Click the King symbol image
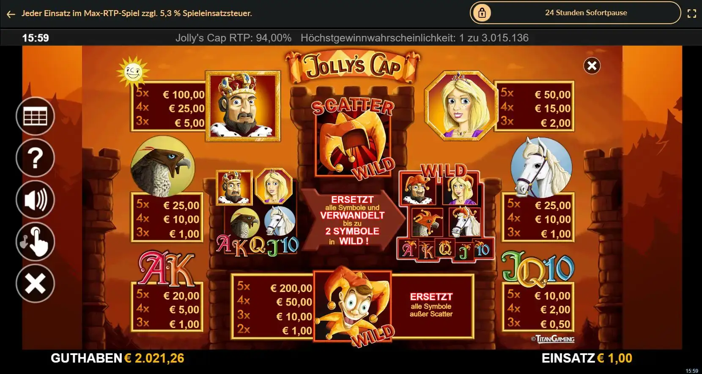The height and width of the screenshot is (374, 702). [x=243, y=106]
